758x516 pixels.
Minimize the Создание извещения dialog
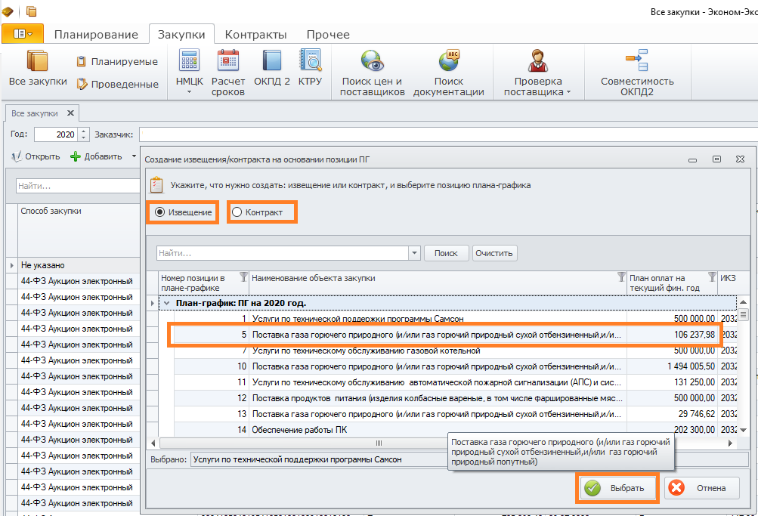693,159
